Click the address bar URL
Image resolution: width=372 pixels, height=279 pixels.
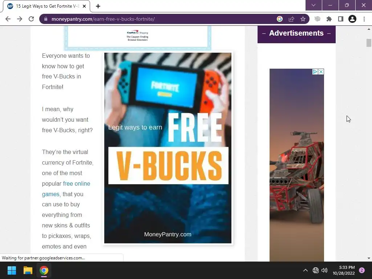103,19
